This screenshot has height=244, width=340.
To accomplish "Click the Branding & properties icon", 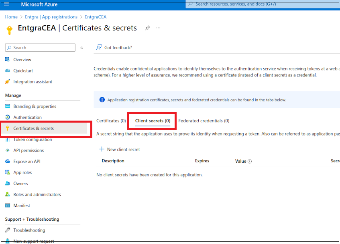I will pos(8,106).
